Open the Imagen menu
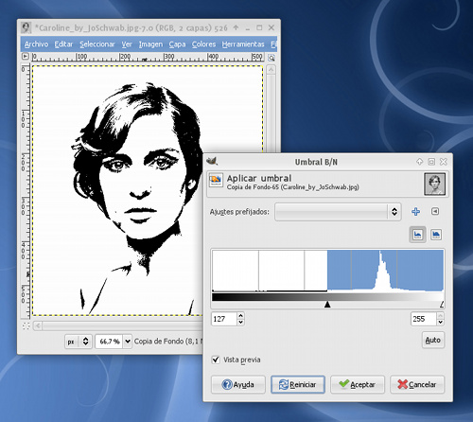 pyautogui.click(x=150, y=44)
